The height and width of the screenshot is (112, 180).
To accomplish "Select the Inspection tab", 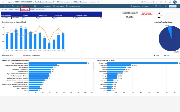I will 25,9.
